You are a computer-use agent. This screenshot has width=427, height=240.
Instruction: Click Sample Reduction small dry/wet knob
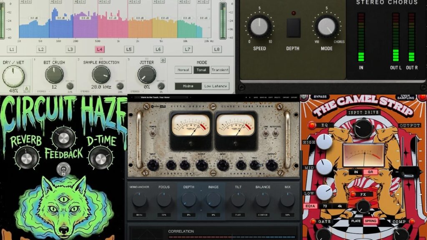[x=120, y=86]
